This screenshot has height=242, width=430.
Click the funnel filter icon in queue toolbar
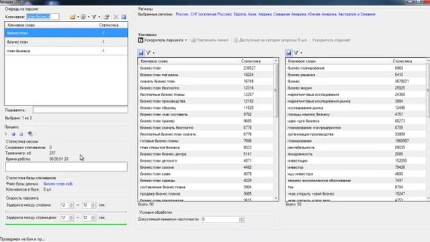coord(94,17)
